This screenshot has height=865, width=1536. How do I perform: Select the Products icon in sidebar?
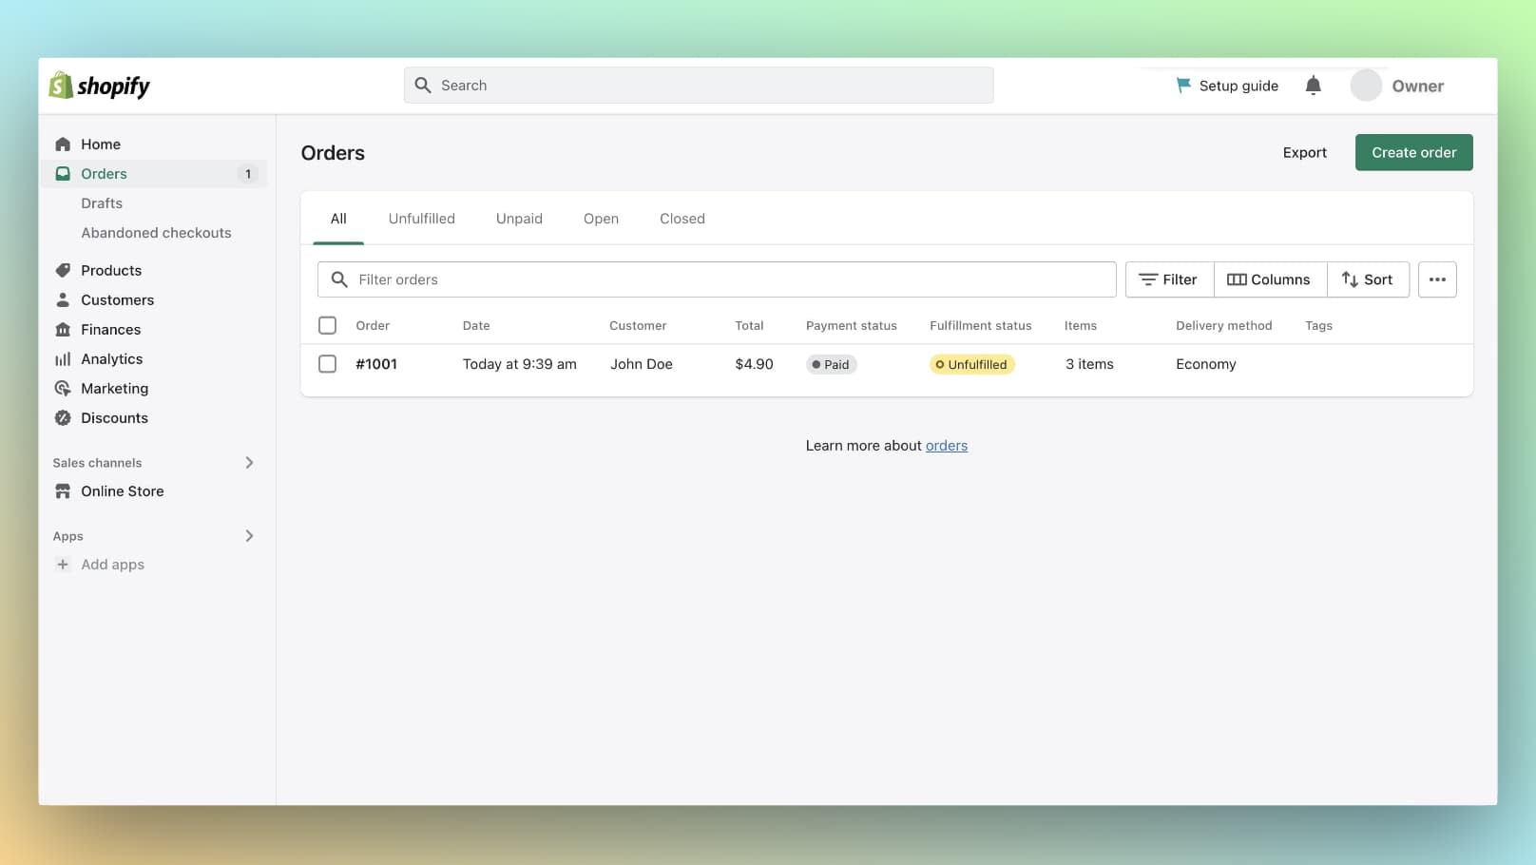(x=62, y=270)
